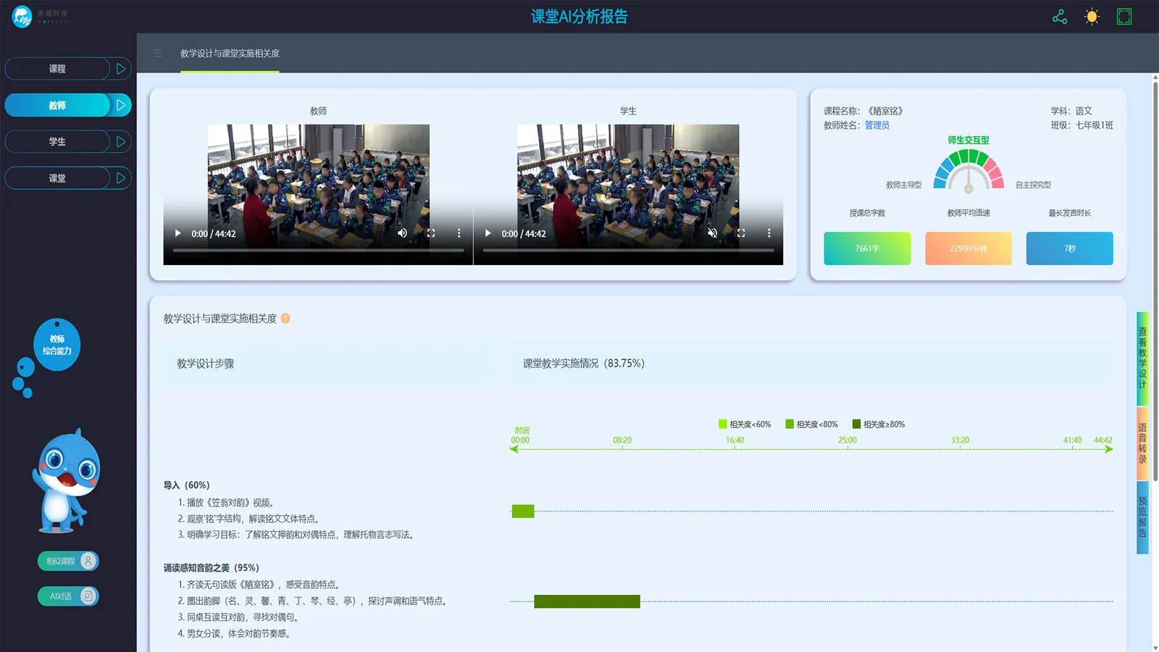Image resolution: width=1159 pixels, height=652 pixels.
Task: Click the page vertical scrollbar
Action: tap(1155, 283)
